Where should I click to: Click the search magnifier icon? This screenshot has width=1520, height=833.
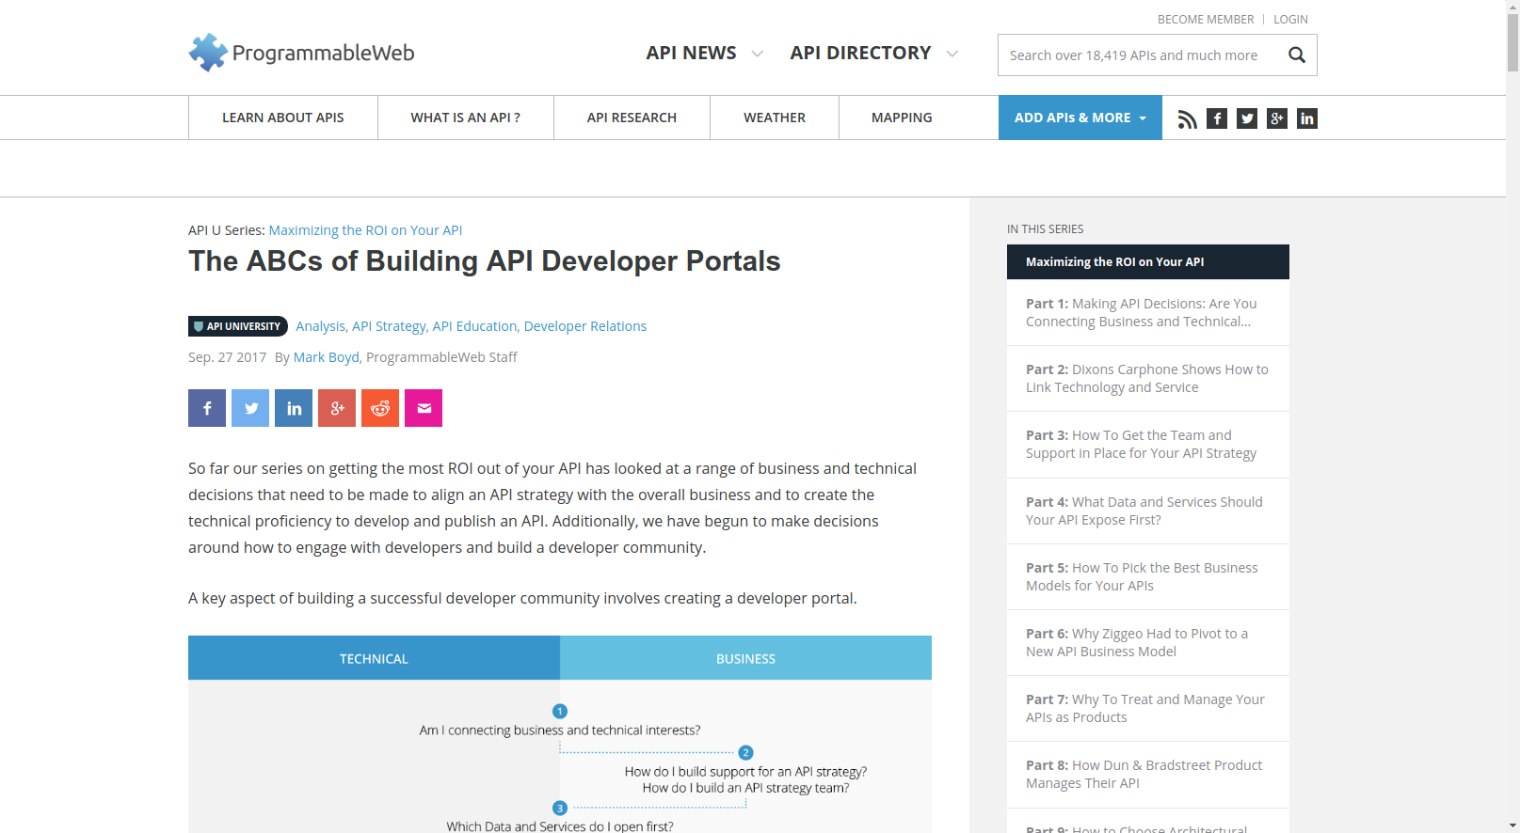1297,55
